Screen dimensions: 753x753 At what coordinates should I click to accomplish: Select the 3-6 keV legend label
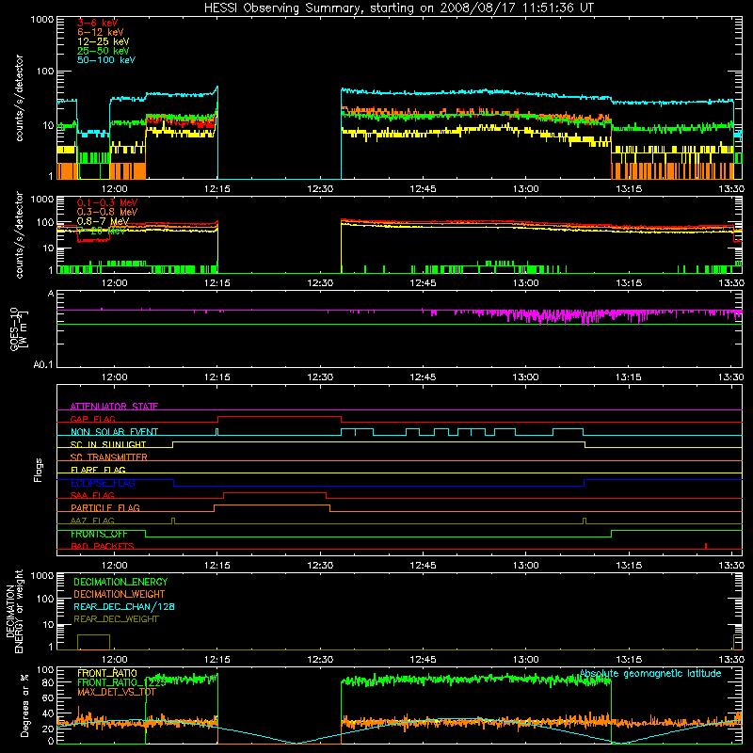(97, 23)
